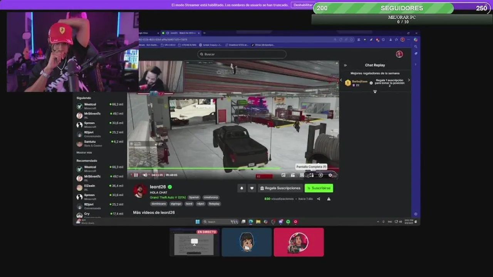This screenshot has height=277, width=493.
Task: Go to previous top gifter with the chevron
Action: pos(341,80)
